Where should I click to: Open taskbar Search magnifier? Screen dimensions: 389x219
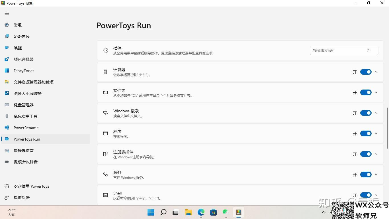tap(163, 212)
